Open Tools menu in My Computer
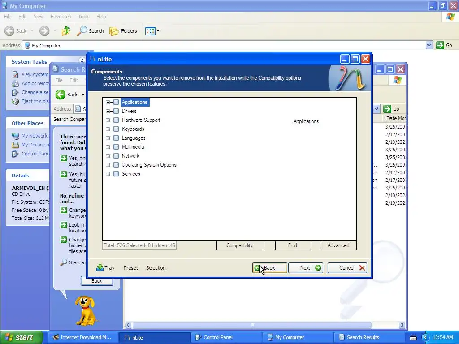This screenshot has height=344, width=459. coord(84,17)
